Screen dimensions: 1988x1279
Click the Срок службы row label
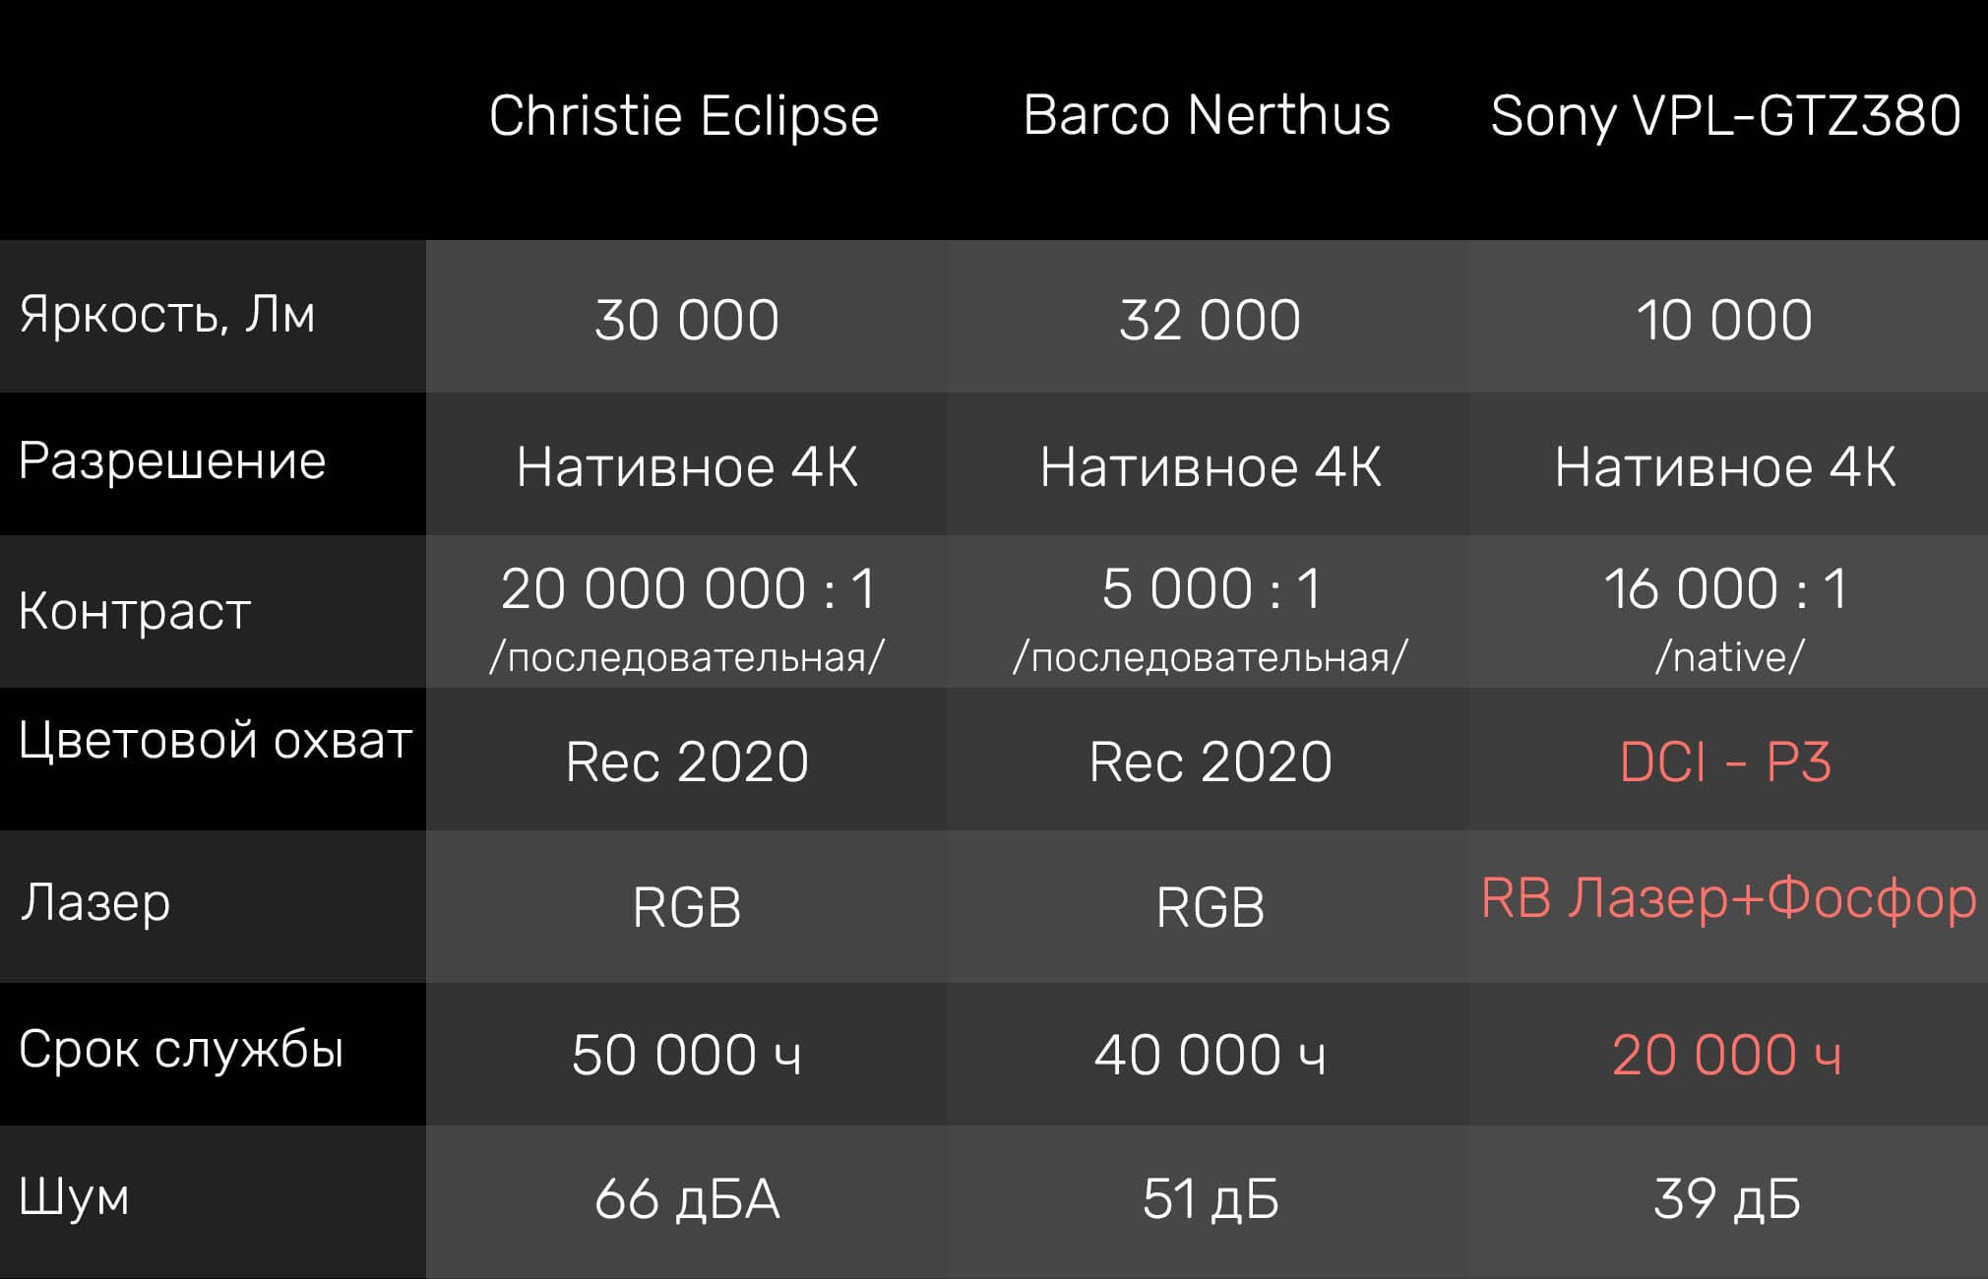point(181,1049)
